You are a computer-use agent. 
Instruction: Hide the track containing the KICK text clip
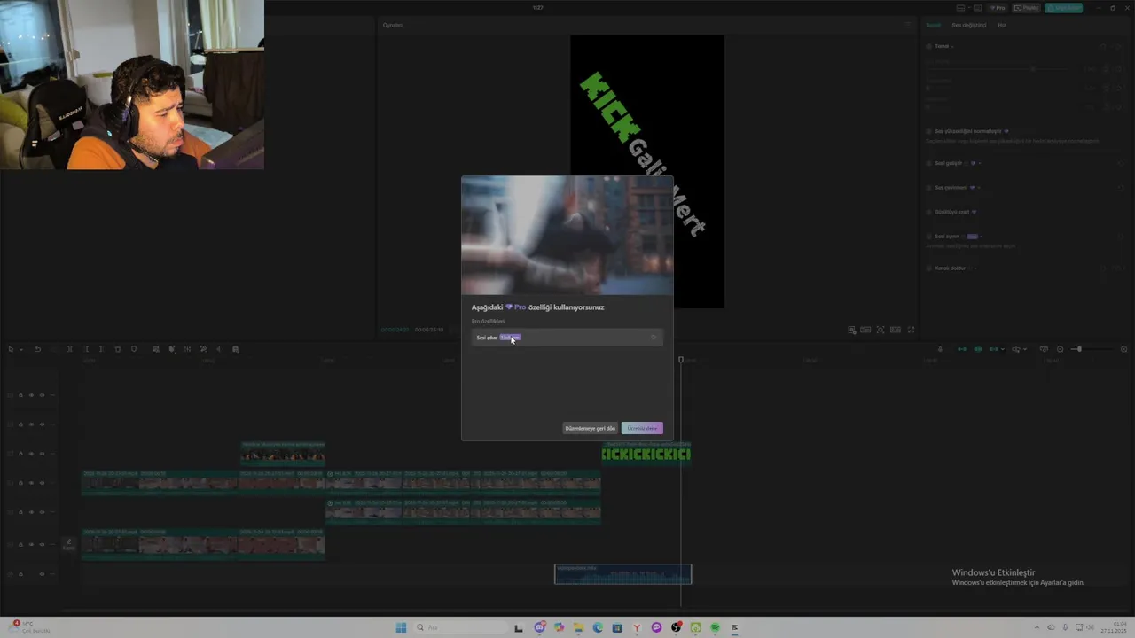pyautogui.click(x=31, y=454)
